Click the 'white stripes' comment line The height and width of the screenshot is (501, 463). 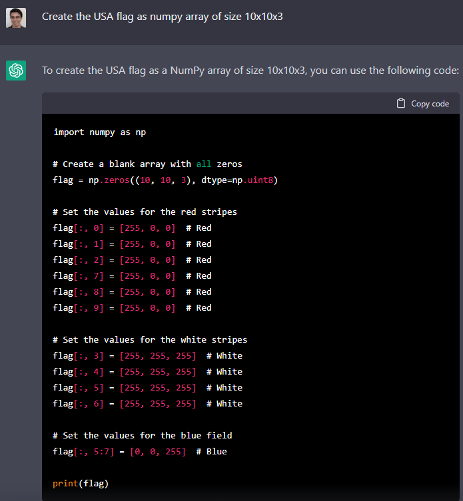tap(149, 339)
